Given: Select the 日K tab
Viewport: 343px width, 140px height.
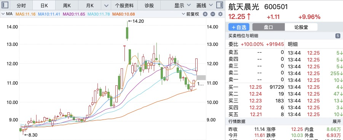Looking at the screenshot, I should [44, 5].
